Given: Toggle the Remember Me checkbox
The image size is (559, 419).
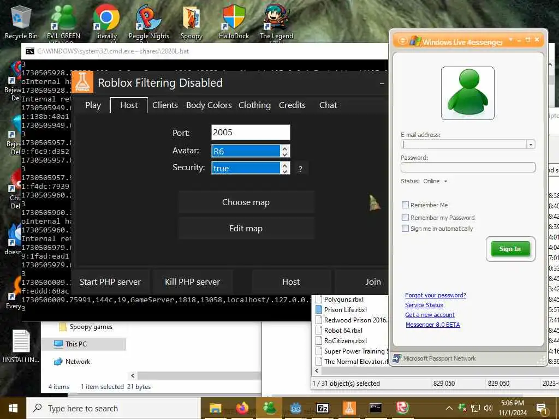Looking at the screenshot, I should click(x=405, y=205).
